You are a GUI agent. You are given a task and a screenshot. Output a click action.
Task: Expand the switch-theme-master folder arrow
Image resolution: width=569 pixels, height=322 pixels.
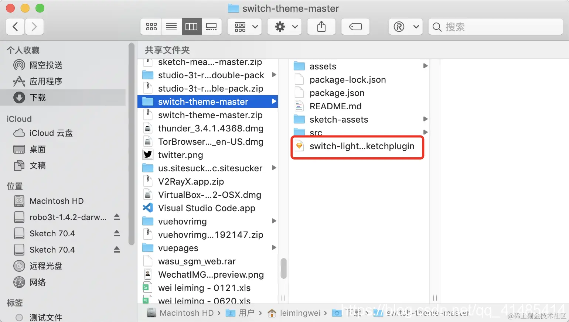[x=274, y=101]
